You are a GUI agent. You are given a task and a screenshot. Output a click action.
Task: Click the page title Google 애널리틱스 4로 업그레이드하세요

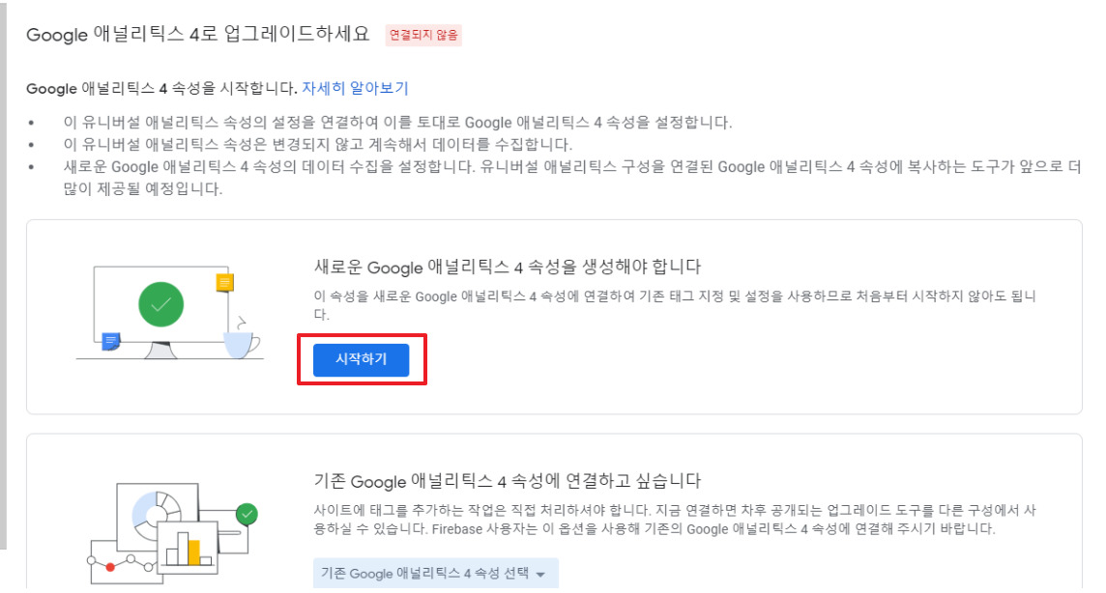tap(198, 35)
